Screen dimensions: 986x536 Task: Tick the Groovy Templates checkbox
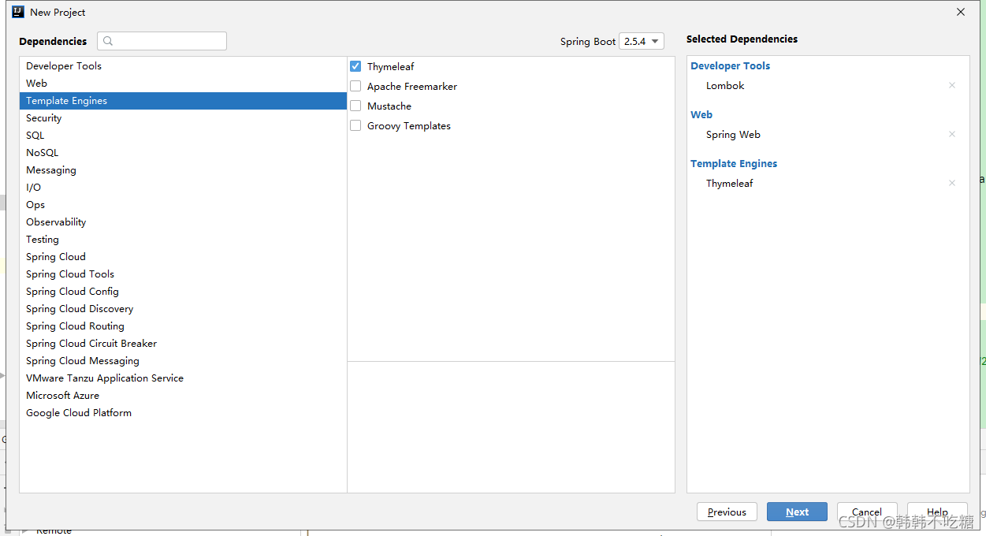point(355,125)
